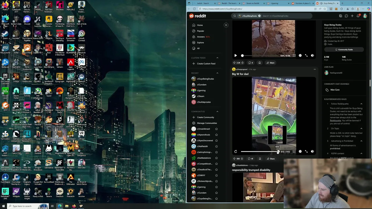
Task: Open video settings on Big W for dad
Action: pos(300,152)
